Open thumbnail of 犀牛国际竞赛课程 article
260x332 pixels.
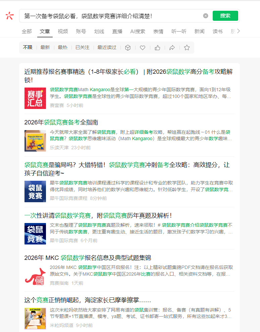tap(35, 191)
